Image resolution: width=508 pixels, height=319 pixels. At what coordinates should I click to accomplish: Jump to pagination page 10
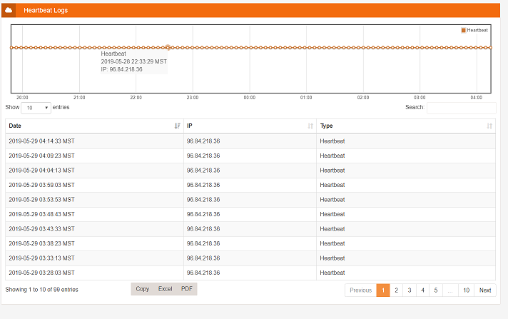coord(466,290)
